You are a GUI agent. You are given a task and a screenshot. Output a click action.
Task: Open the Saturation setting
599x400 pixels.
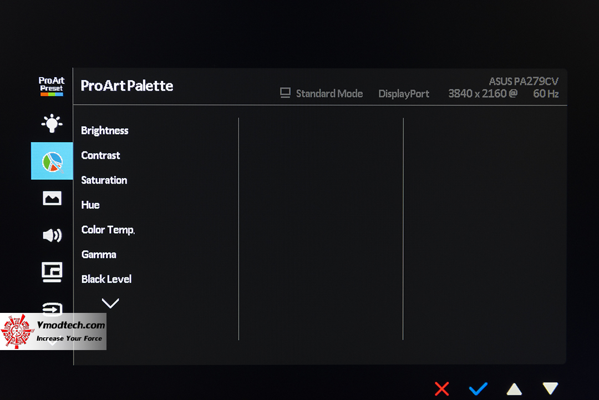point(104,180)
